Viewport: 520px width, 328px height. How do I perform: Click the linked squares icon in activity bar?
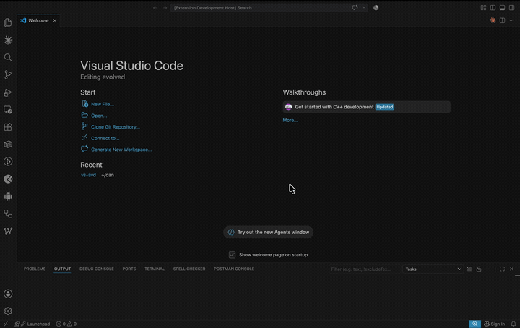tap(8, 214)
